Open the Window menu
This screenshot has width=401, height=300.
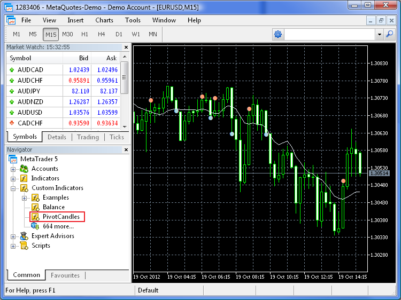(x=164, y=20)
